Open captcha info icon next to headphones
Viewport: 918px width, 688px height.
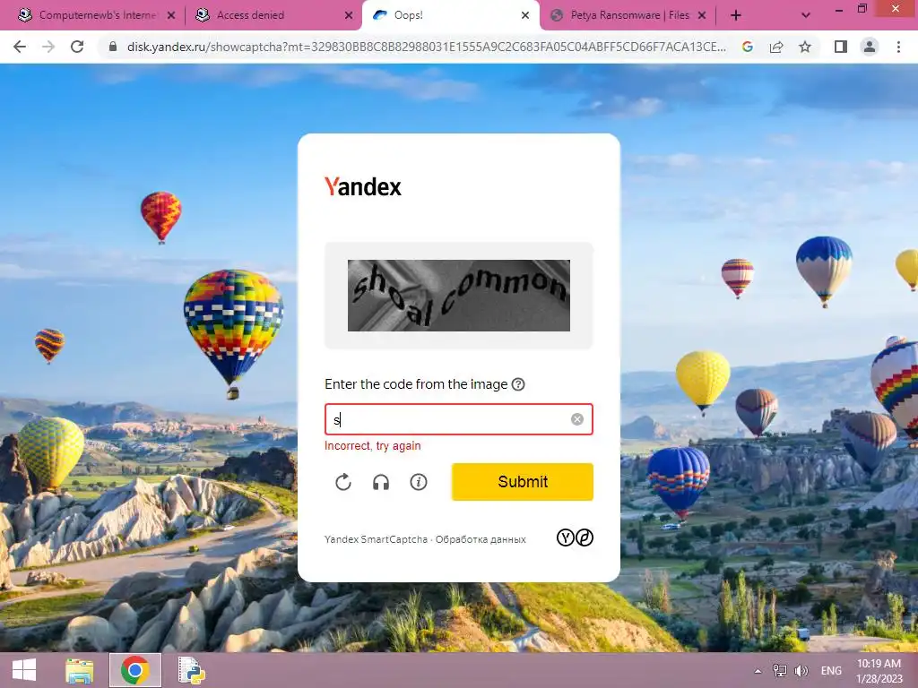click(x=419, y=482)
